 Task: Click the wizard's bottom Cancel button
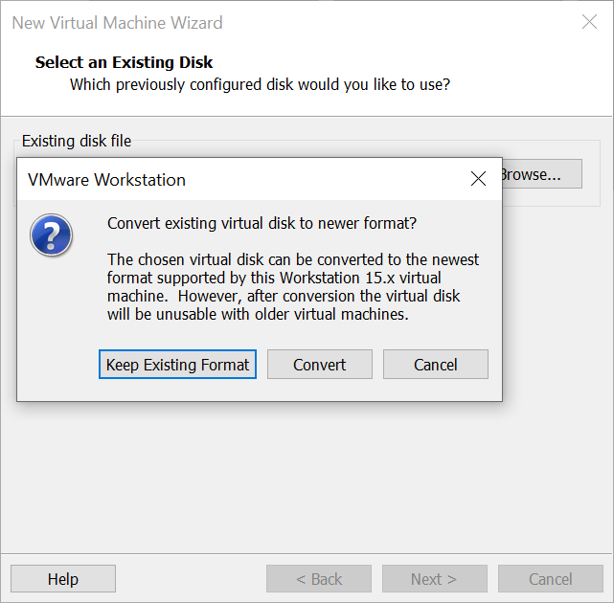pos(551,579)
